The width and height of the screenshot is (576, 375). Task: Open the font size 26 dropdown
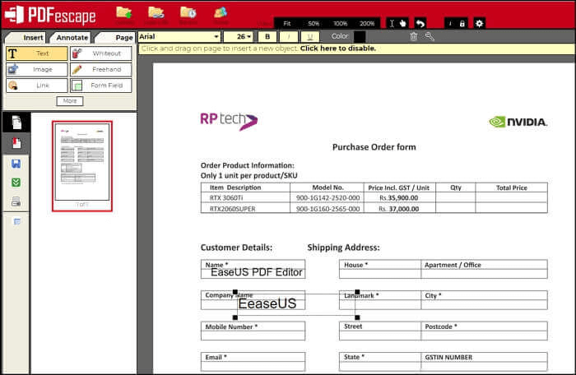click(x=239, y=37)
